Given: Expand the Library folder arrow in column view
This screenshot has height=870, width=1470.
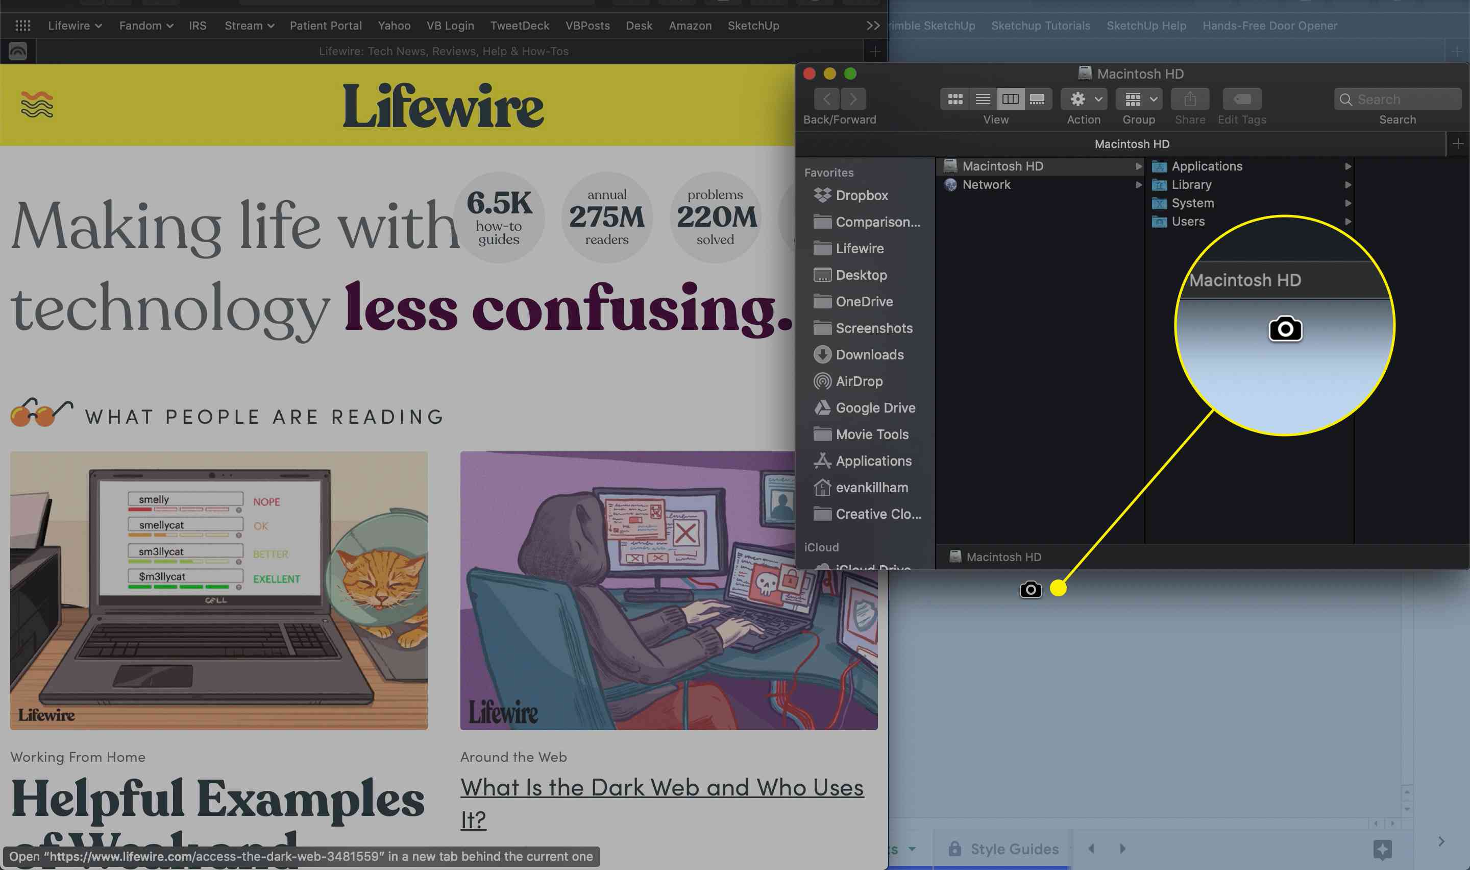Looking at the screenshot, I should (x=1347, y=185).
